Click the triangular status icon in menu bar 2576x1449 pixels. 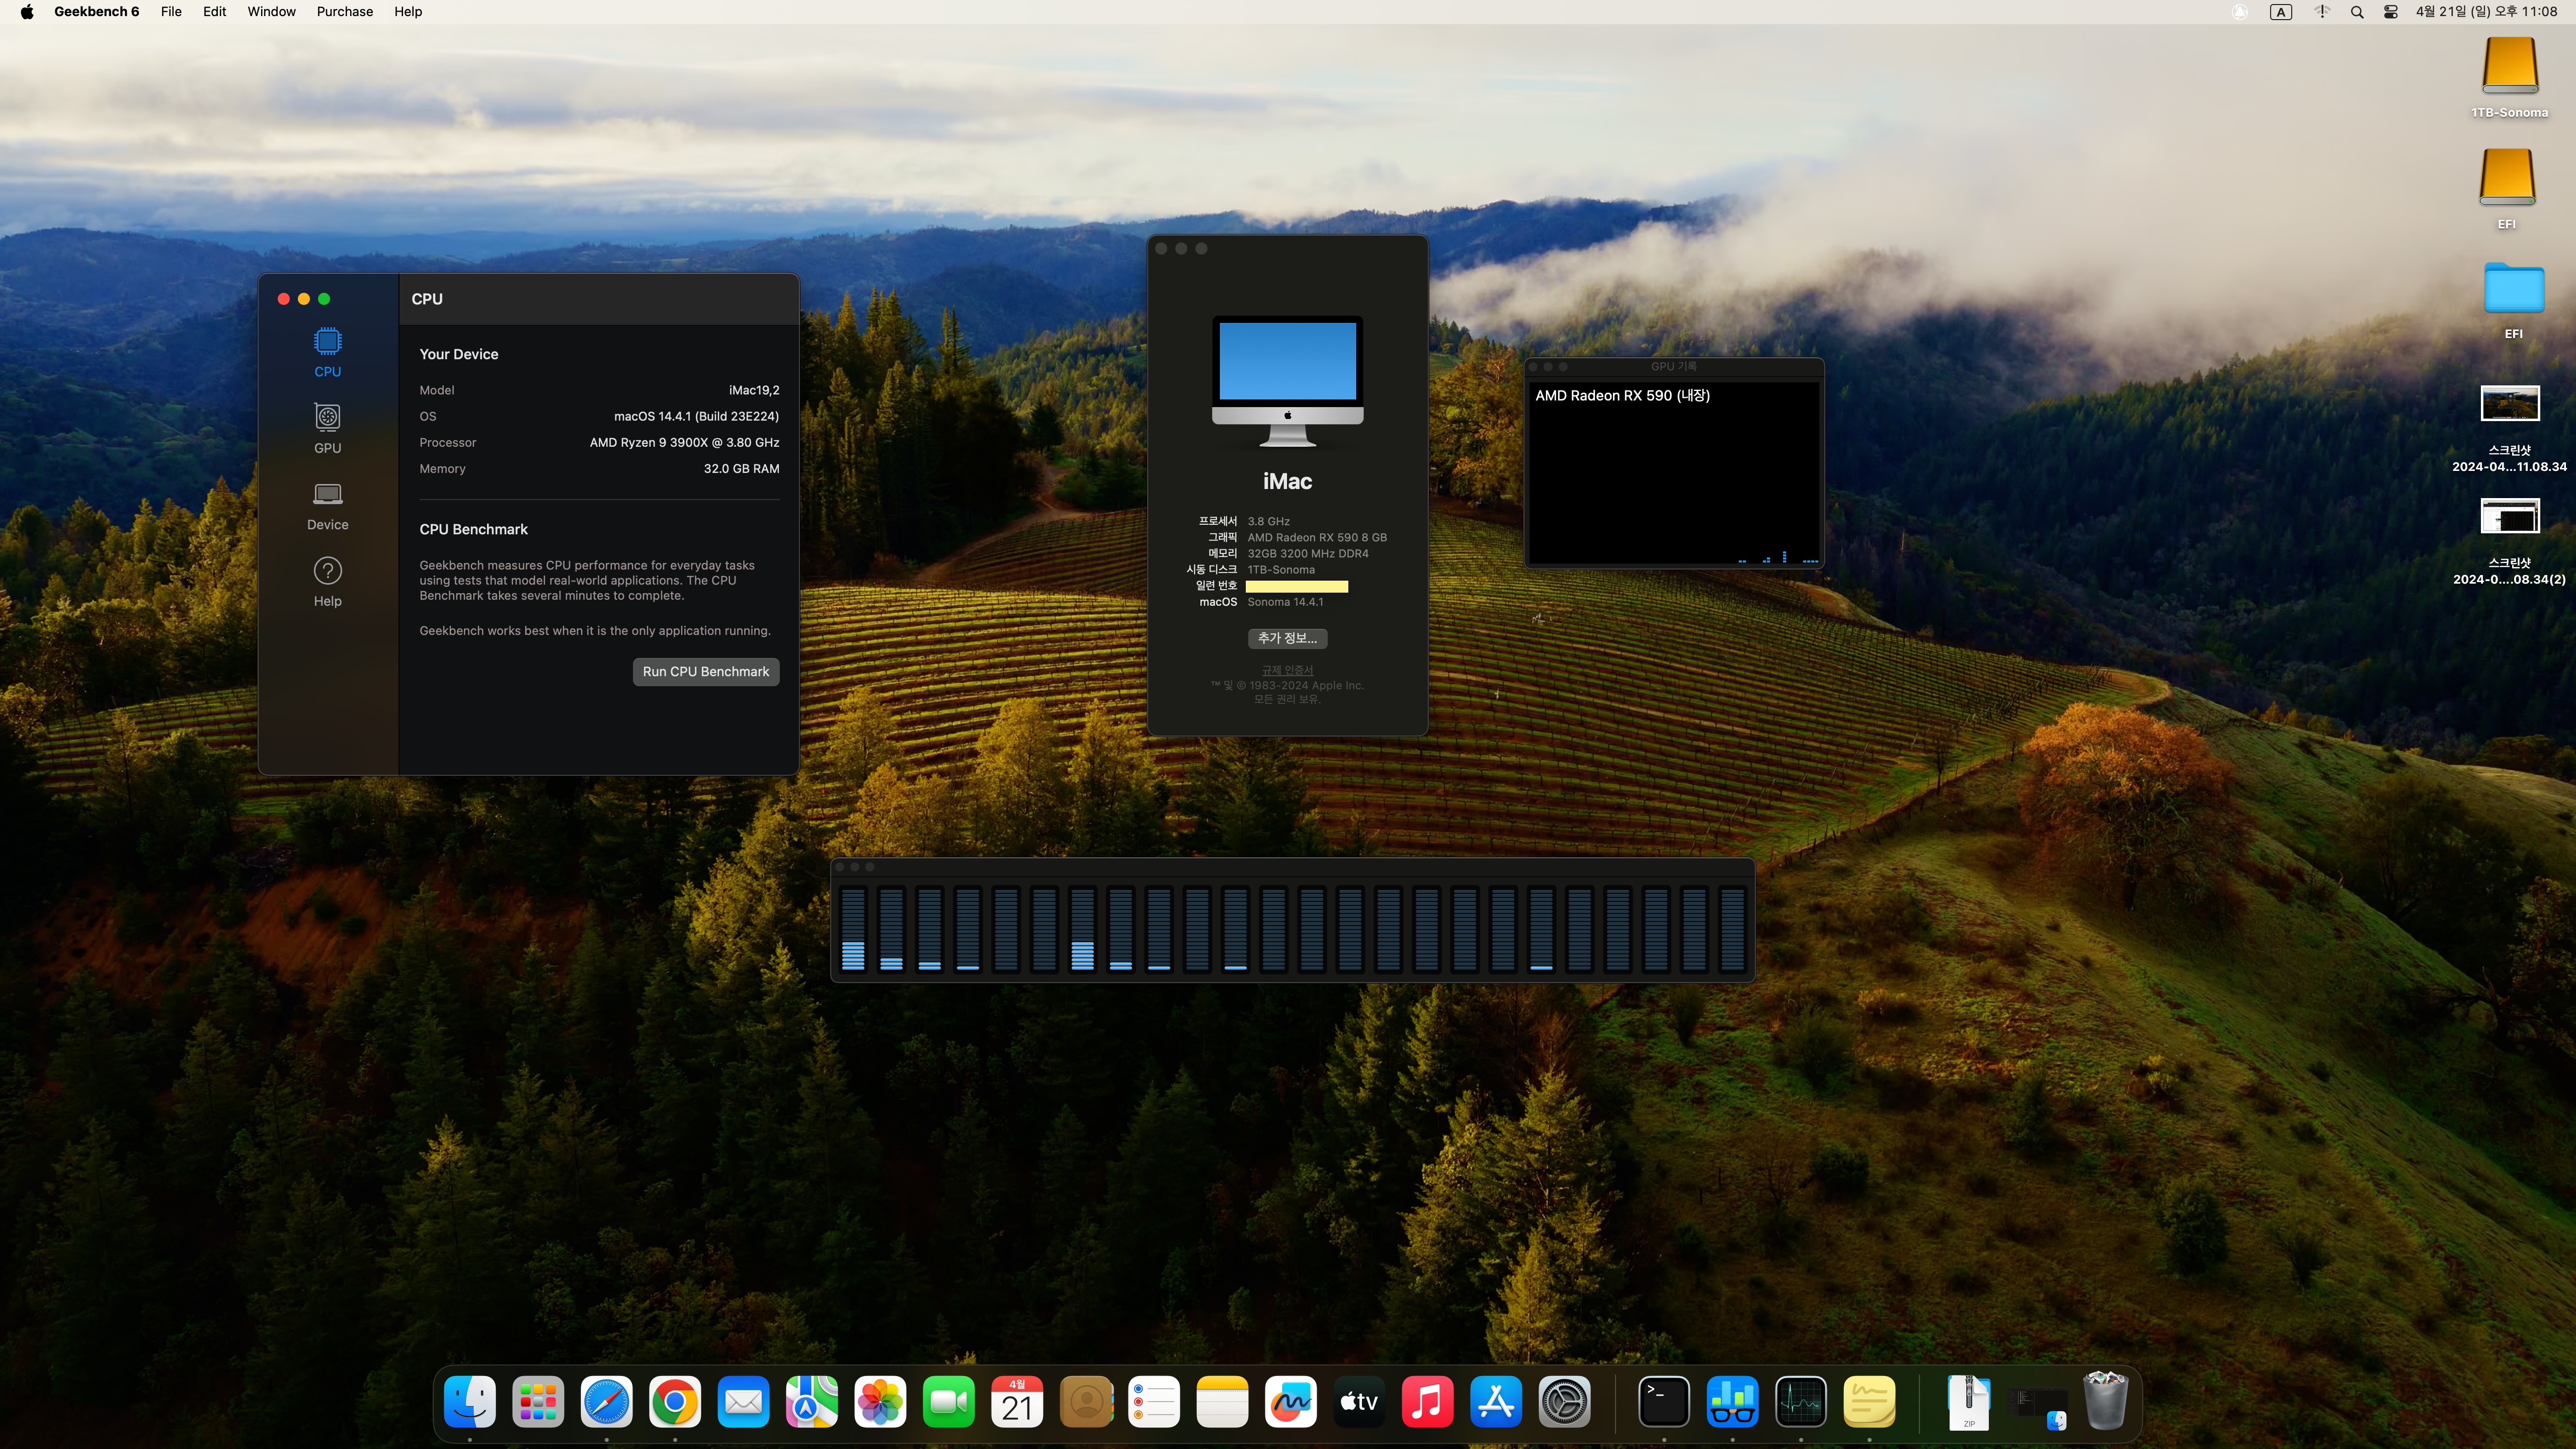(x=2240, y=12)
